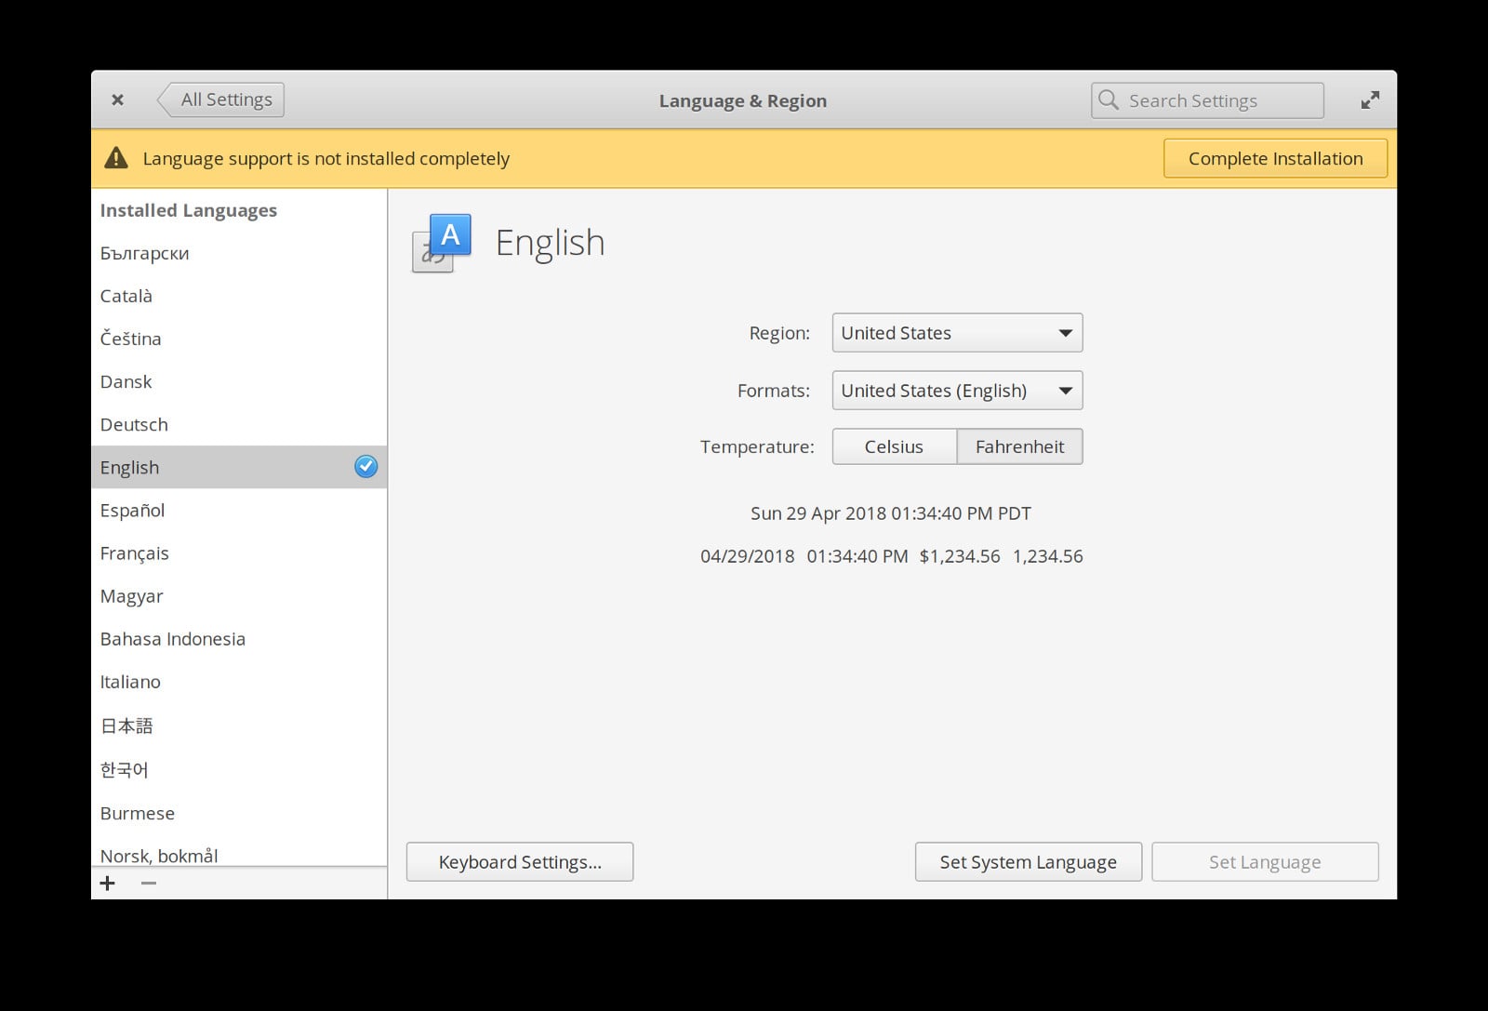Screen dimensions: 1488x1011
Task: Click Set System Language
Action: tap(1028, 861)
